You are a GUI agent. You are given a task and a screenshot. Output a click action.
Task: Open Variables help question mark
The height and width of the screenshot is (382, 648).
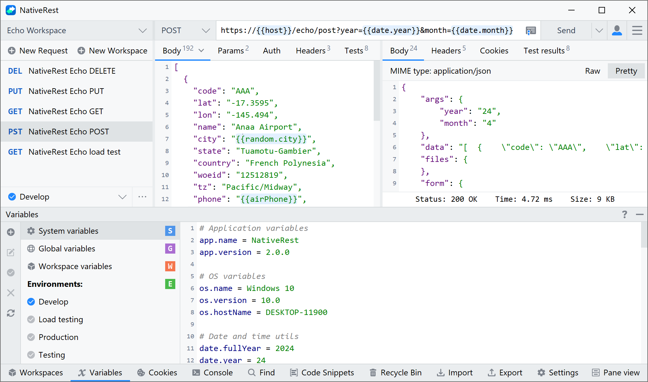tap(625, 214)
